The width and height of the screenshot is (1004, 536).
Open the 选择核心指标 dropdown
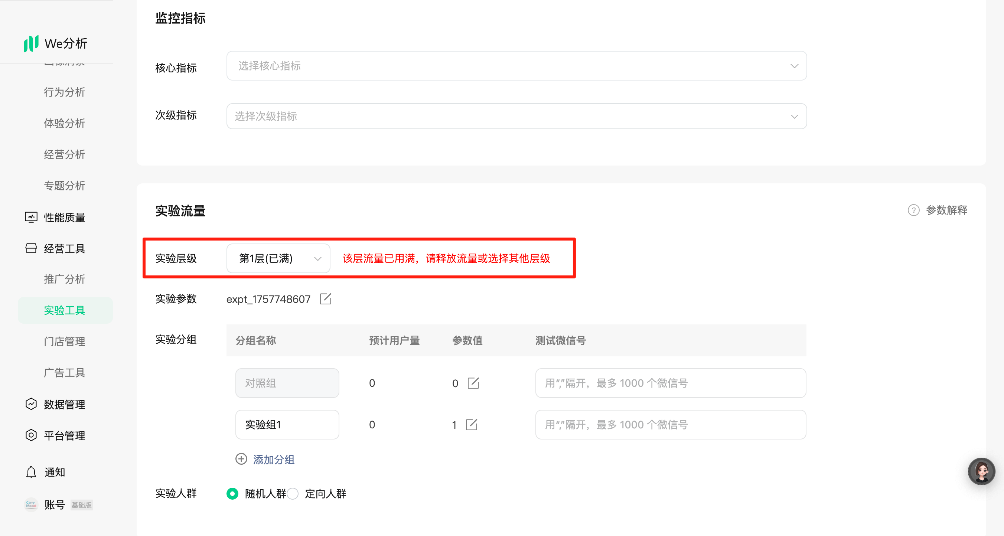516,66
